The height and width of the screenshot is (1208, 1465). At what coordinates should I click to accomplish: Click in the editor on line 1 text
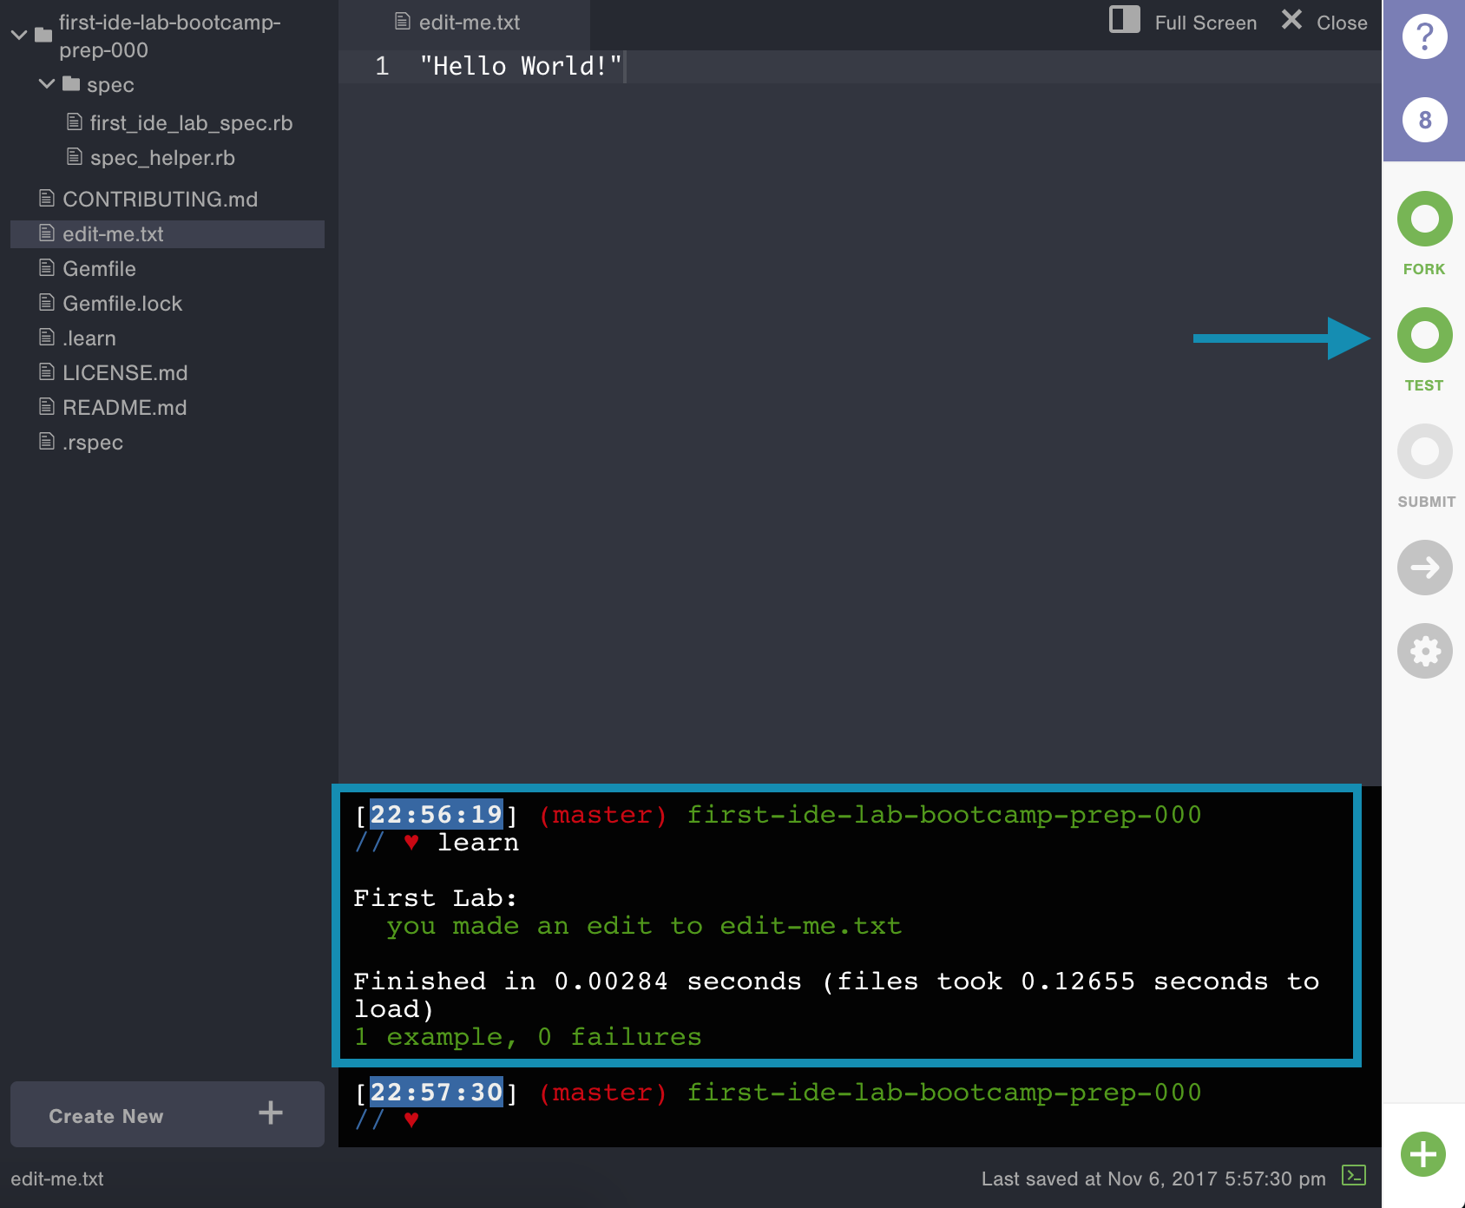[519, 67]
